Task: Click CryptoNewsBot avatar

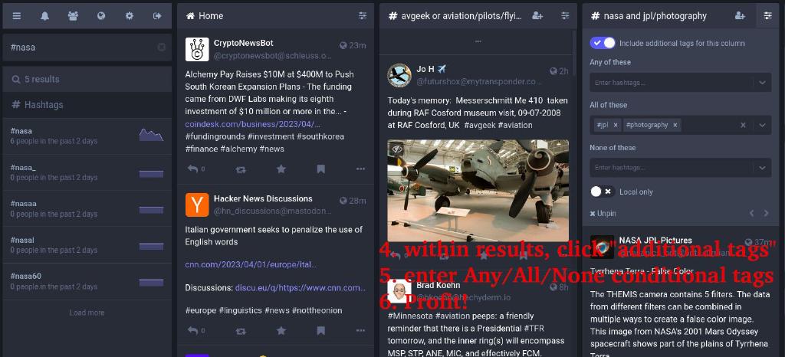Action: [x=197, y=49]
